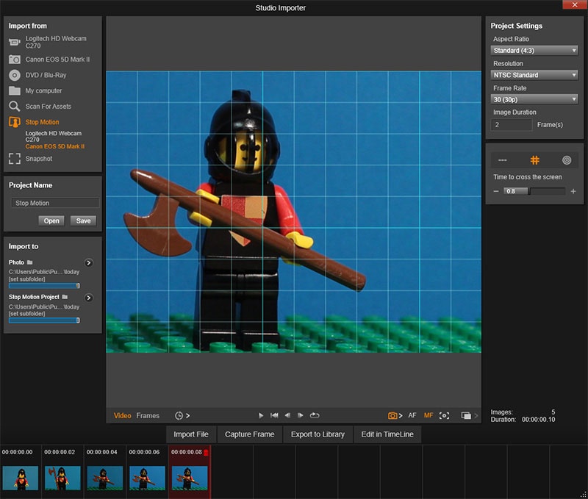Enable MF manual focus mode

coord(429,415)
